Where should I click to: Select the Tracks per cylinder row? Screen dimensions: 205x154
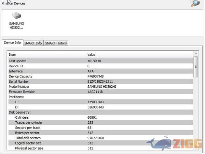pos(101,122)
